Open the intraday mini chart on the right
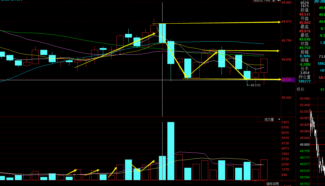Image resolution: width=325 pixels, height=186 pixels. pyautogui.click(x=318, y=141)
